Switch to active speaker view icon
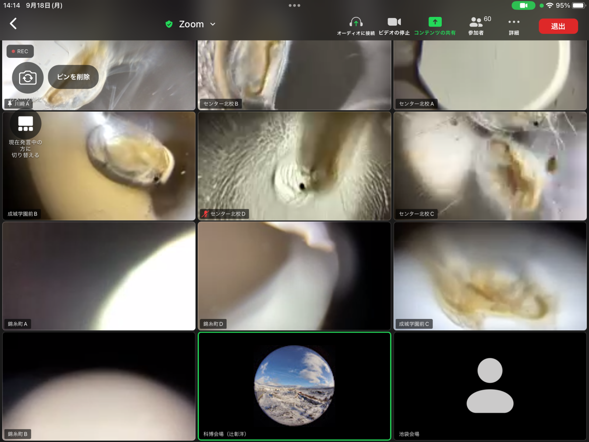The width and height of the screenshot is (589, 442). (25, 124)
